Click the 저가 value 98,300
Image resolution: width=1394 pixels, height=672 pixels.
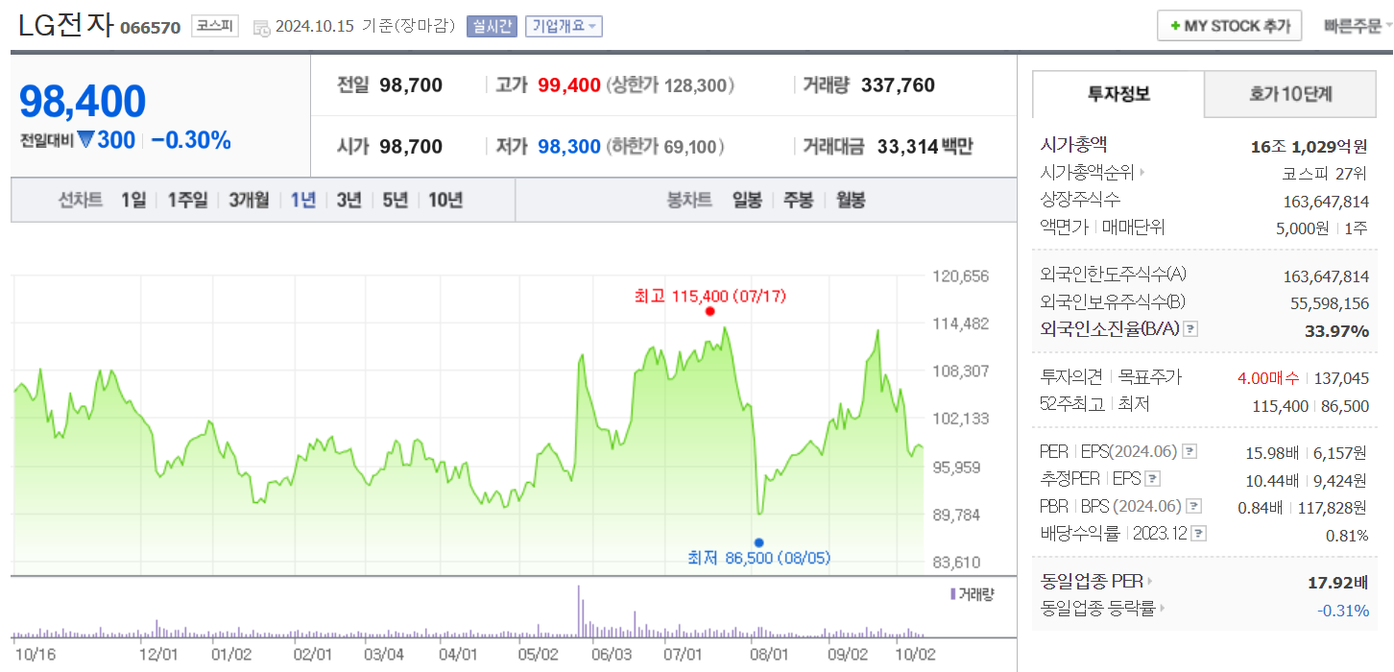coord(569,147)
